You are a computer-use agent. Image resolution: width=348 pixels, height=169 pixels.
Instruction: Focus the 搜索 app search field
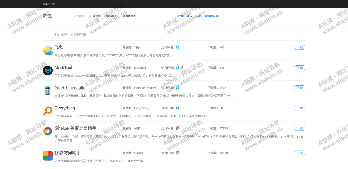pos(174,34)
